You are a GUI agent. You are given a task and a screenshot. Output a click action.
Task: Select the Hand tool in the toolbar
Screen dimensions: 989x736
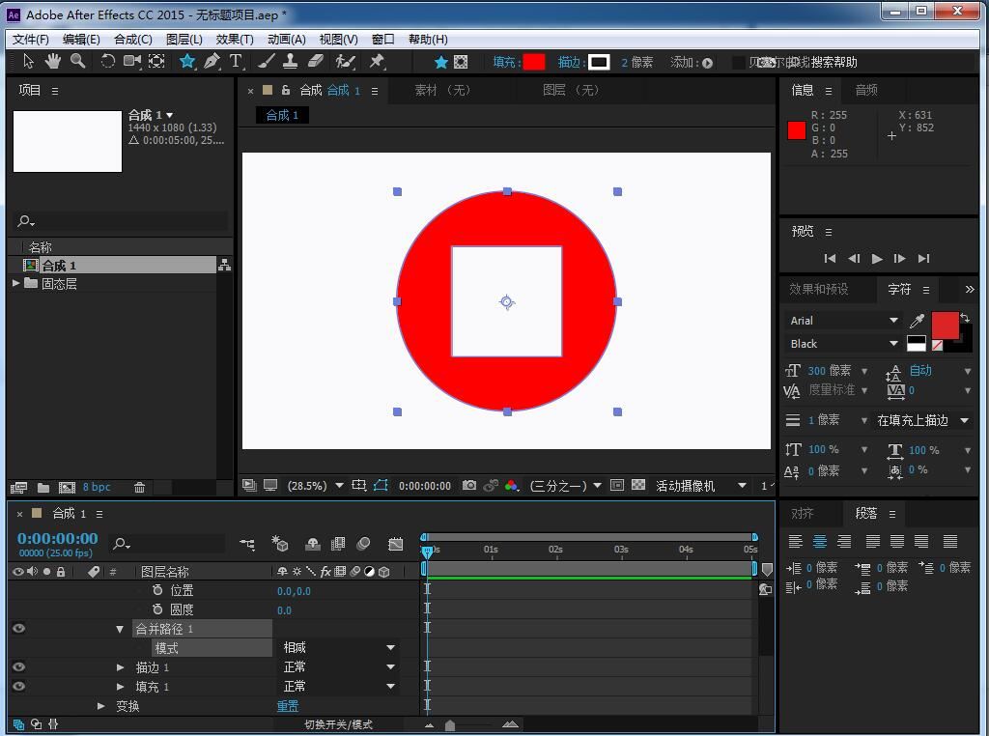[52, 62]
